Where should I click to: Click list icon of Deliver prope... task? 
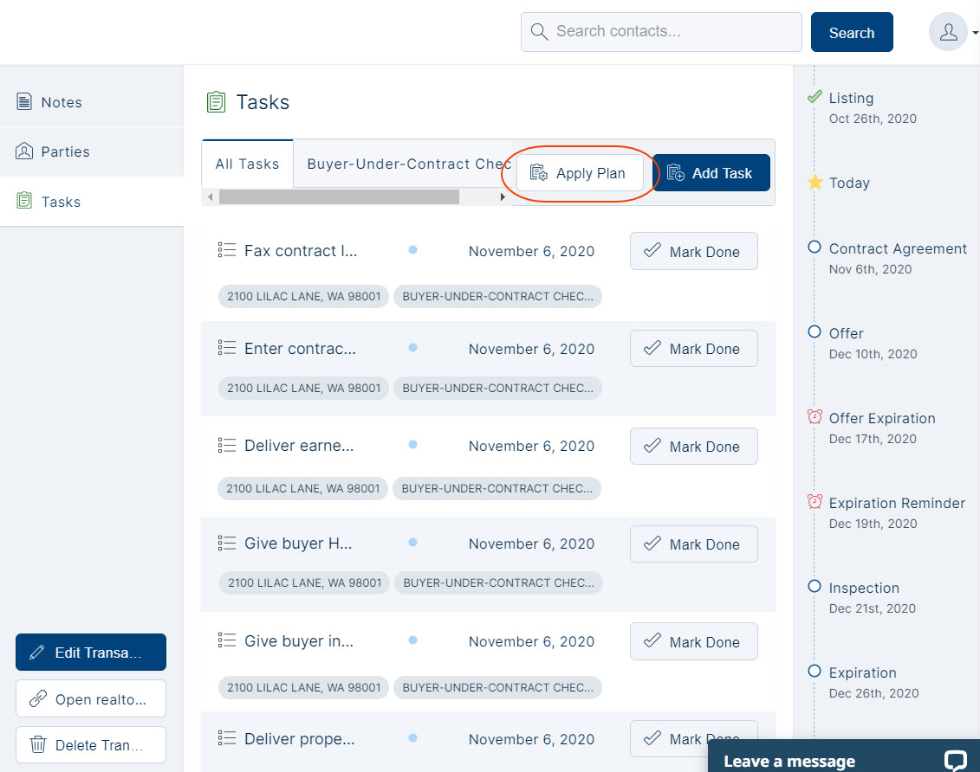[226, 738]
